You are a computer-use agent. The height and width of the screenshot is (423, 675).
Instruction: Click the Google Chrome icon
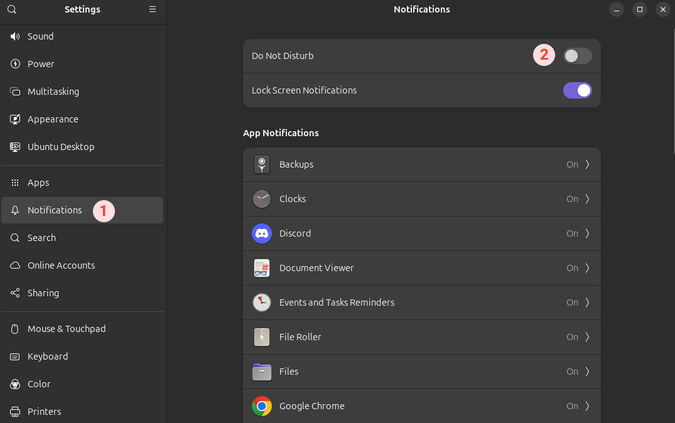click(262, 406)
